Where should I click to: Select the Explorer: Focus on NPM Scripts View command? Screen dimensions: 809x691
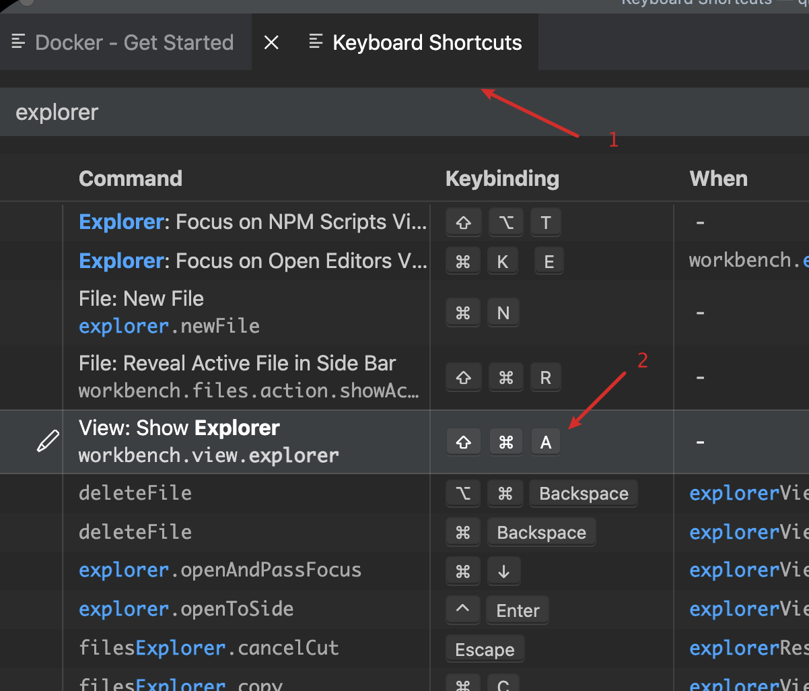[x=252, y=222]
